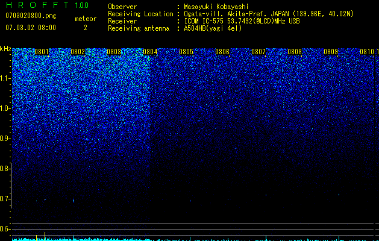Click the Receiving Location label
This screenshot has width=379, height=241.
click(140, 14)
